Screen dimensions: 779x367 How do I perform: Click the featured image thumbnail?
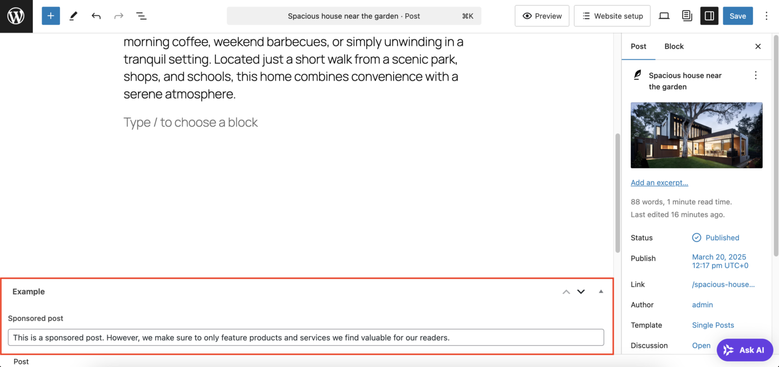click(x=696, y=135)
